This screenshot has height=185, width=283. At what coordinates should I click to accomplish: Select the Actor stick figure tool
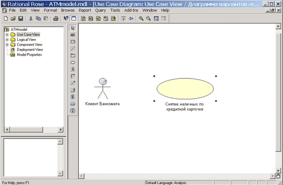(x=73, y=69)
